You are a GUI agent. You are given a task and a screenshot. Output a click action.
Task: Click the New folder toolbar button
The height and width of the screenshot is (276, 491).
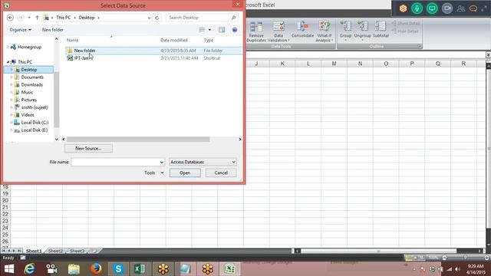[53, 30]
